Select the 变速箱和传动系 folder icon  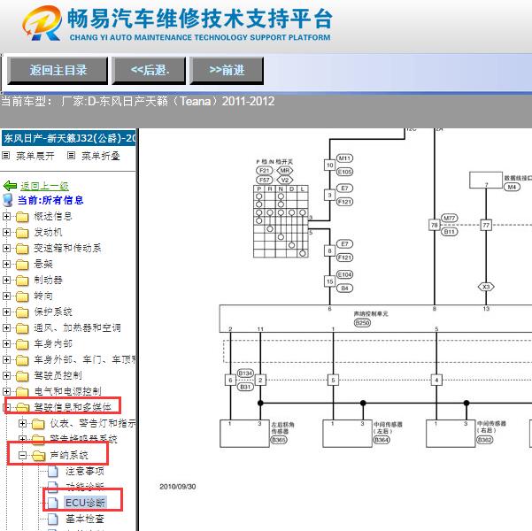click(x=22, y=249)
